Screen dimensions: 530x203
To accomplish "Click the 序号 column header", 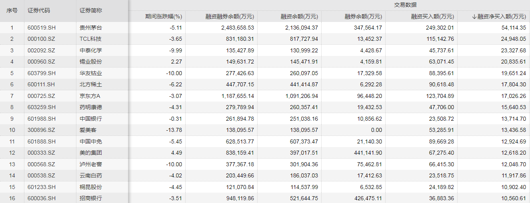I will [12, 11].
